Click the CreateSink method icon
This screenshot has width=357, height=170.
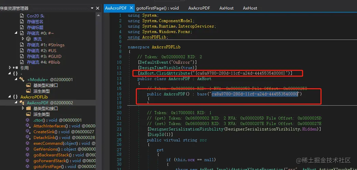click(28, 132)
